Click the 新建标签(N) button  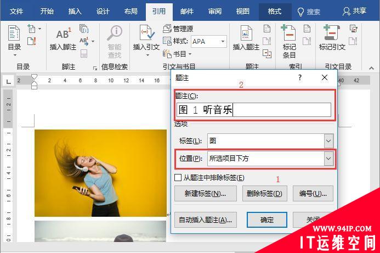point(206,194)
